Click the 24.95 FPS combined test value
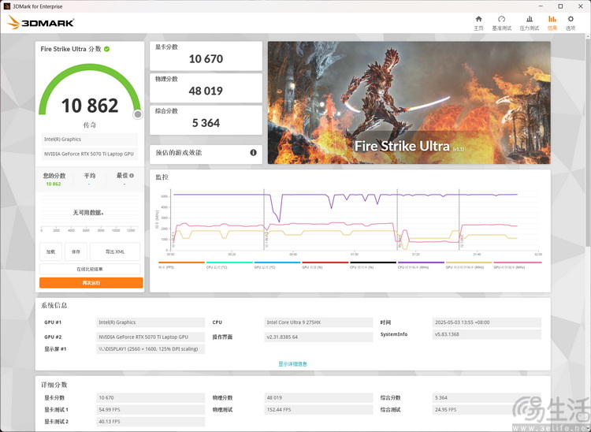Image resolution: width=591 pixels, height=432 pixels. pos(487,410)
